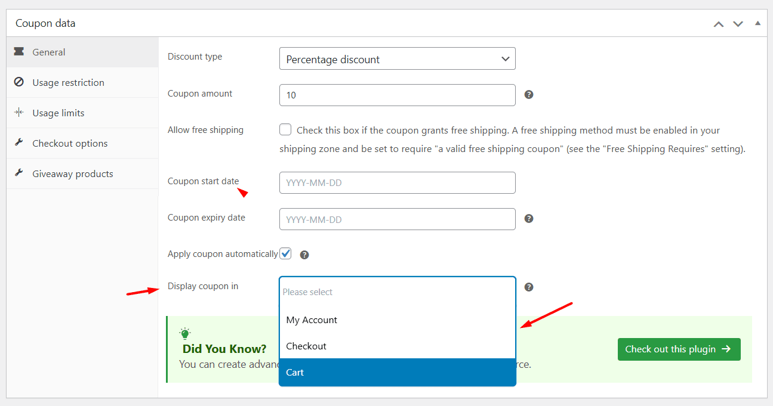Click the General tab ticket icon
Viewport: 773px width, 406px height.
coord(19,52)
